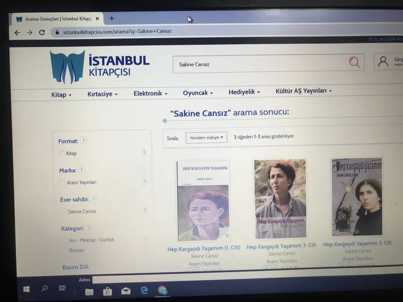Image resolution: width=403 pixels, height=302 pixels.
Task: Close the Arama Sonuçları tab
Action: 97,19
